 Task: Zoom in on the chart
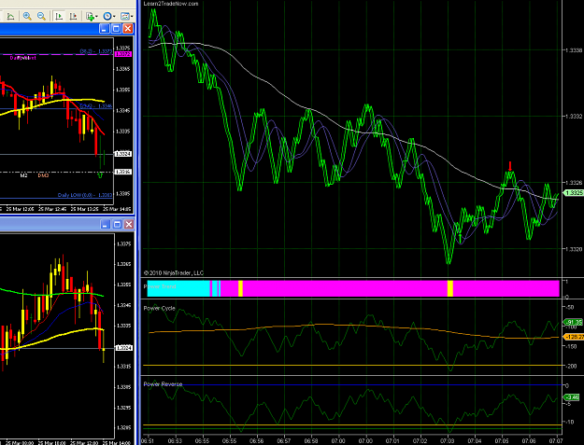coord(27,16)
